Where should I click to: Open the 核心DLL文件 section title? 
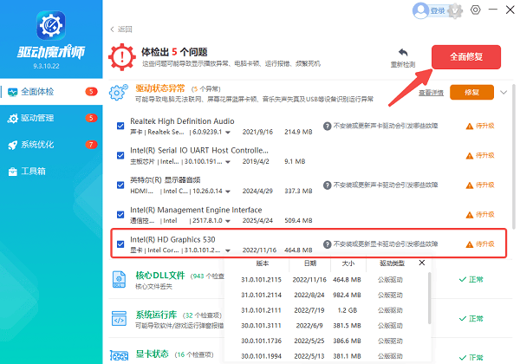[160, 275]
